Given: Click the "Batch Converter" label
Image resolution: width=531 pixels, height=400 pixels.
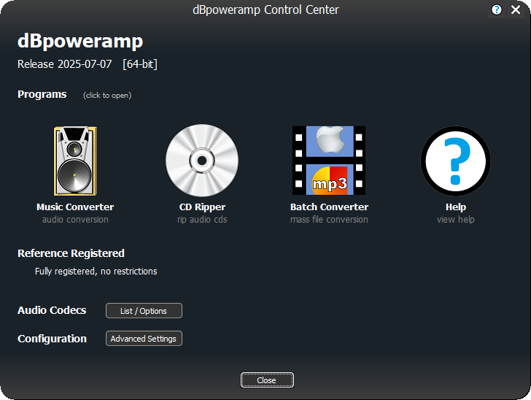Looking at the screenshot, I should click(329, 207).
